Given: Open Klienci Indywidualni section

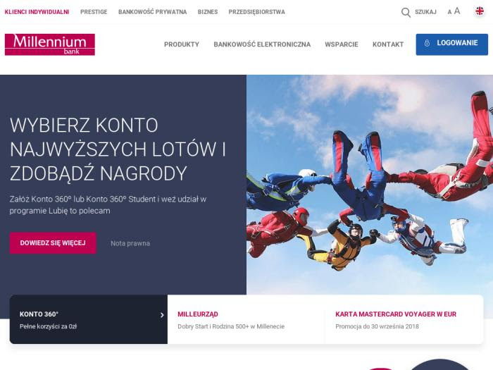Looking at the screenshot, I should 37,12.
